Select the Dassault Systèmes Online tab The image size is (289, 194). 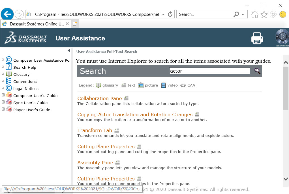pos(36,24)
